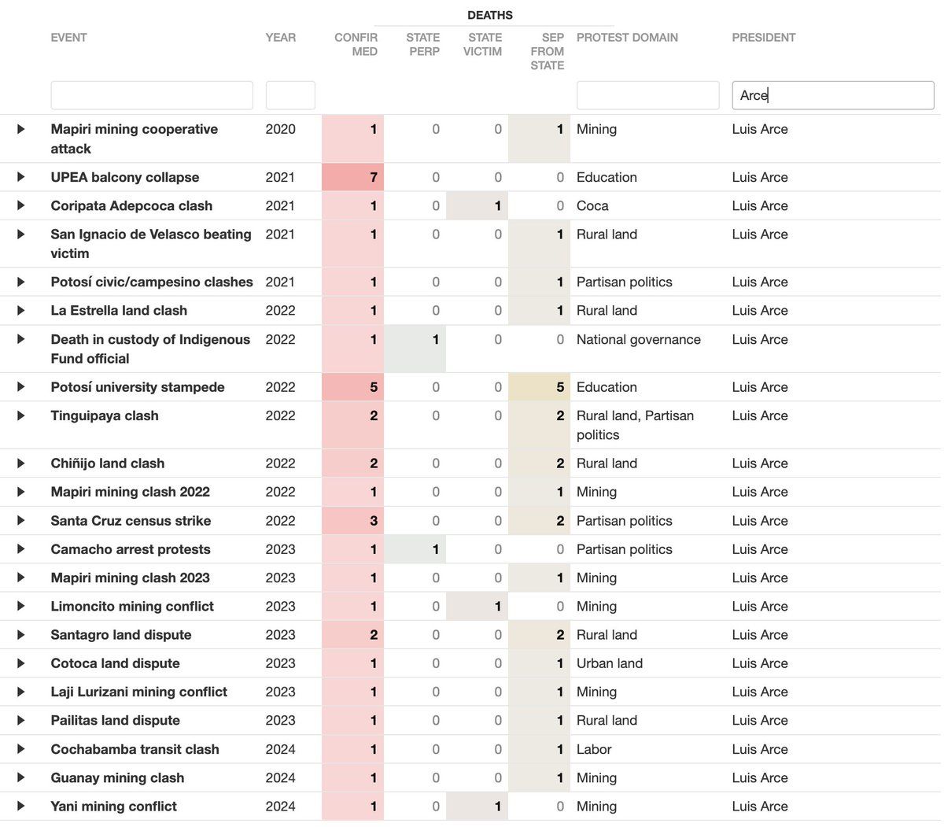Expand the Coripata Adepcoca clash row
944x827 pixels.
coord(21,205)
